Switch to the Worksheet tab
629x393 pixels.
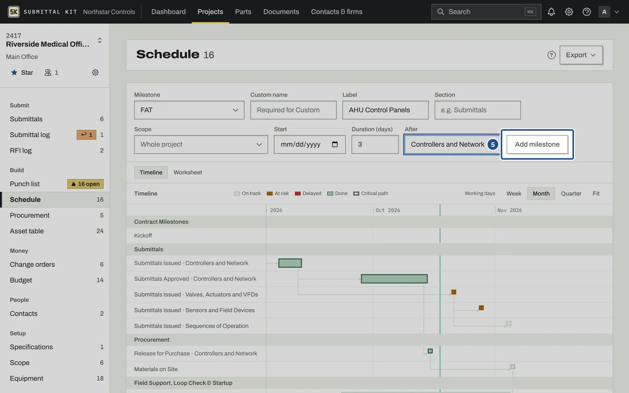point(188,172)
